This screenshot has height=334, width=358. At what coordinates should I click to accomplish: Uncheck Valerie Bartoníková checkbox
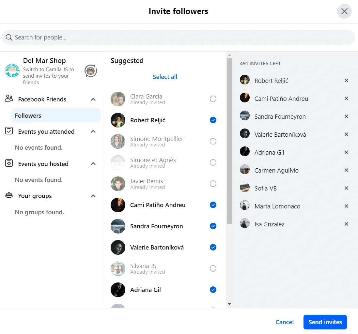click(213, 247)
